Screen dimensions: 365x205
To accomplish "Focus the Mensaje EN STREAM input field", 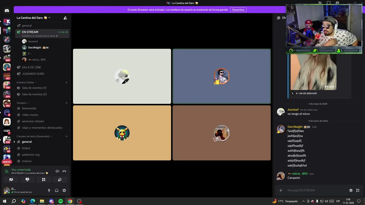I will click(317, 190).
